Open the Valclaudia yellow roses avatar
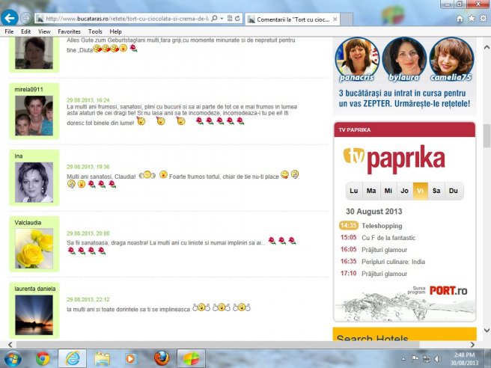 [34, 248]
